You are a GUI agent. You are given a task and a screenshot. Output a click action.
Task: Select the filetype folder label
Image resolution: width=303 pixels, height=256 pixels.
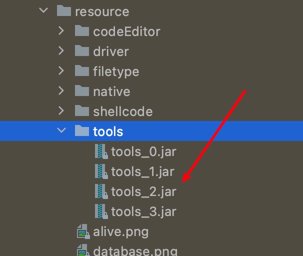pos(116,72)
